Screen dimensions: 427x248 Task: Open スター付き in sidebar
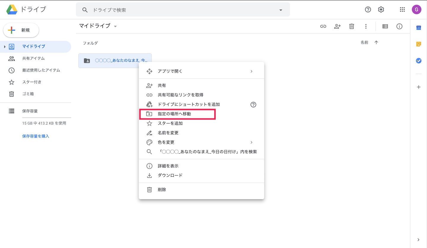click(36, 82)
